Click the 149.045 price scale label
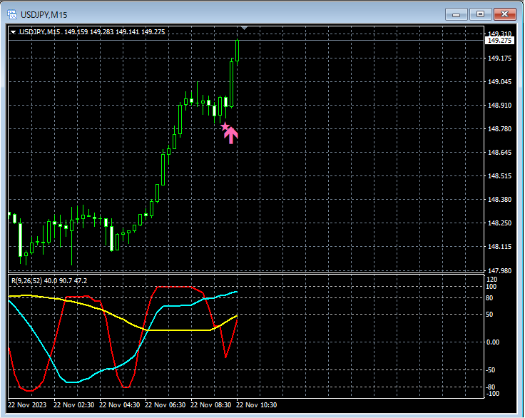This screenshot has height=418, width=525. pos(499,82)
